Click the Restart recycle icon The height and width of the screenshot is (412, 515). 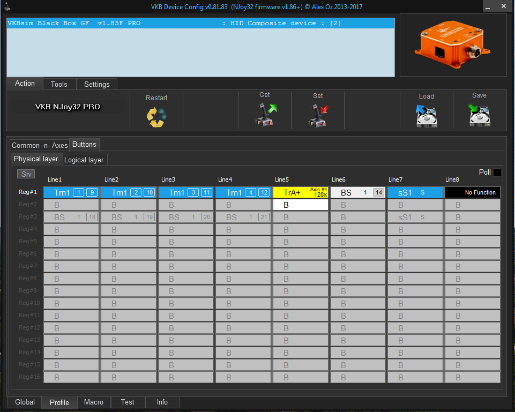(x=156, y=117)
